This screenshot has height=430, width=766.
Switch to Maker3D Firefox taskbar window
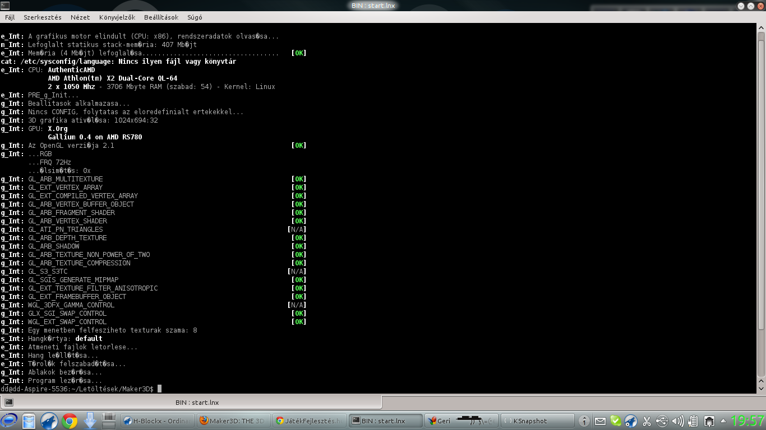(234, 421)
